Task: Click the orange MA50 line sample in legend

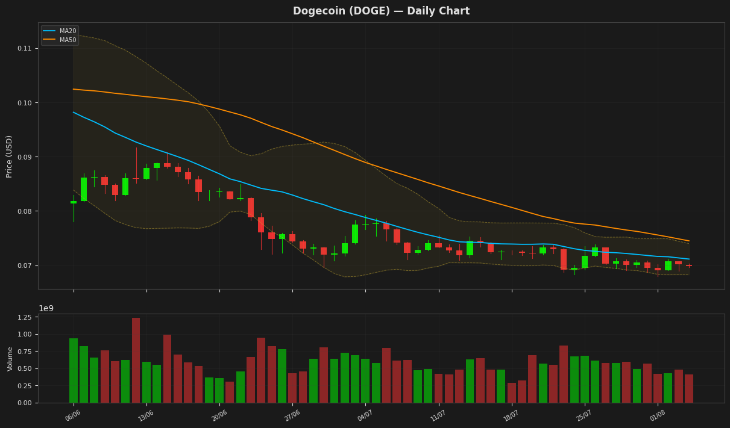Action: pos(49,40)
